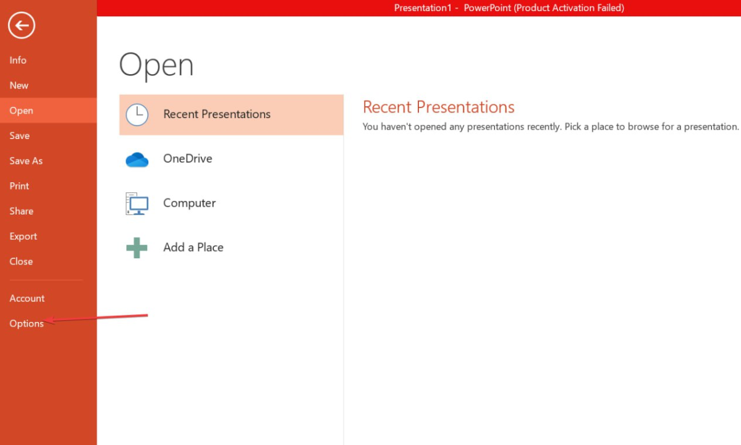
Task: Select the Recent Presentations label
Action: click(216, 114)
